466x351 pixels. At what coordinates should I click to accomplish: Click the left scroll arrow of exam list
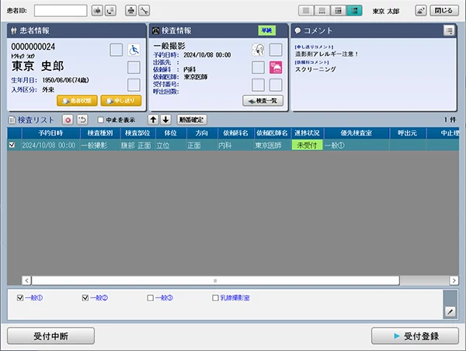(26, 280)
